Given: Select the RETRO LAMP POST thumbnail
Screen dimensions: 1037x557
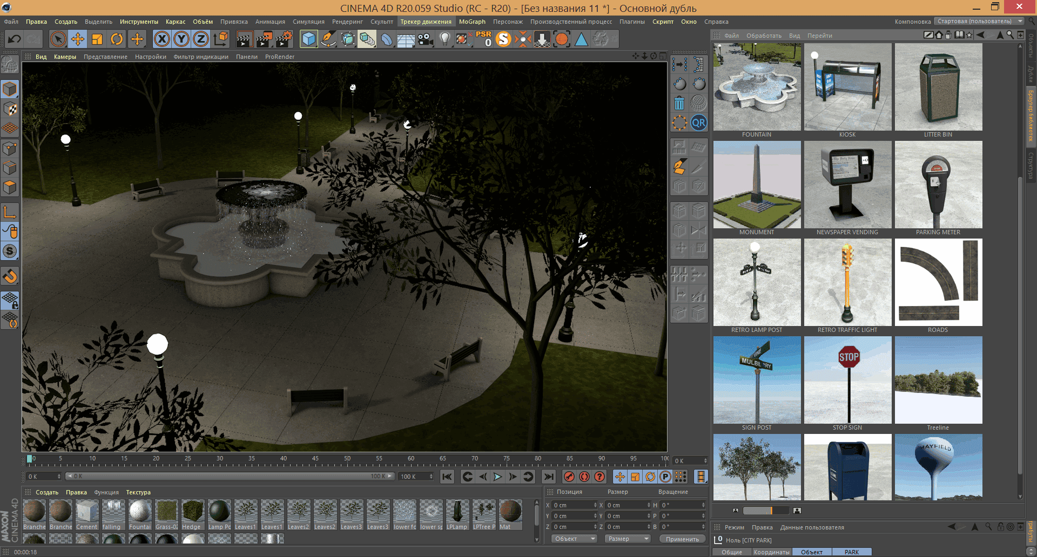Looking at the screenshot, I should 757,282.
